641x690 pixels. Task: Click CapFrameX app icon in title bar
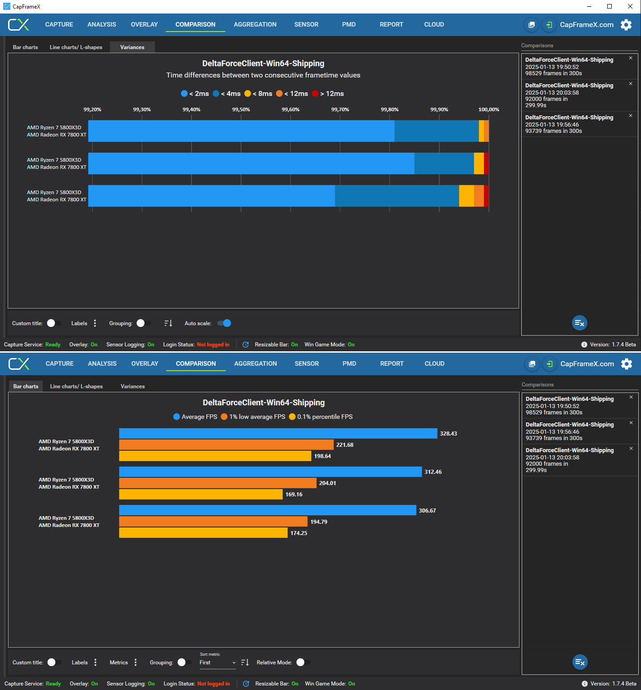[x=6, y=6]
